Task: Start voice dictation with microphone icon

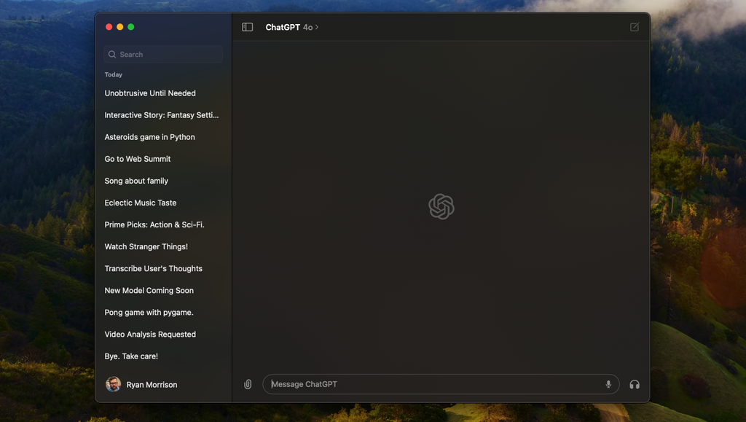Action: pyautogui.click(x=608, y=384)
